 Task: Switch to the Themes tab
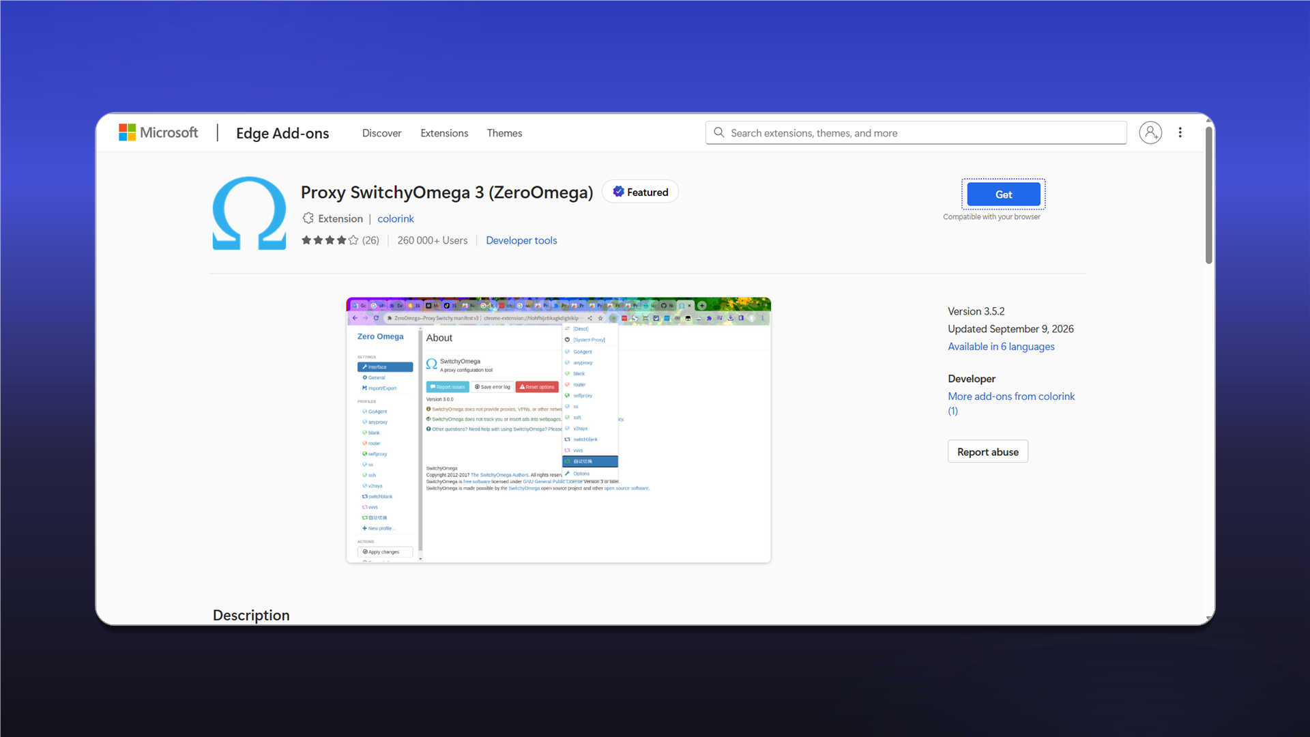click(504, 133)
